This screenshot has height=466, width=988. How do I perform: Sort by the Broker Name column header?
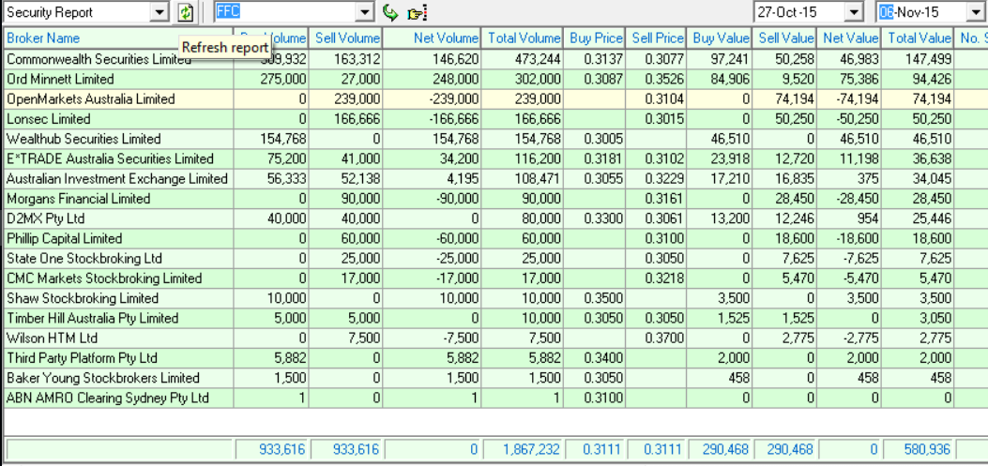coord(118,38)
